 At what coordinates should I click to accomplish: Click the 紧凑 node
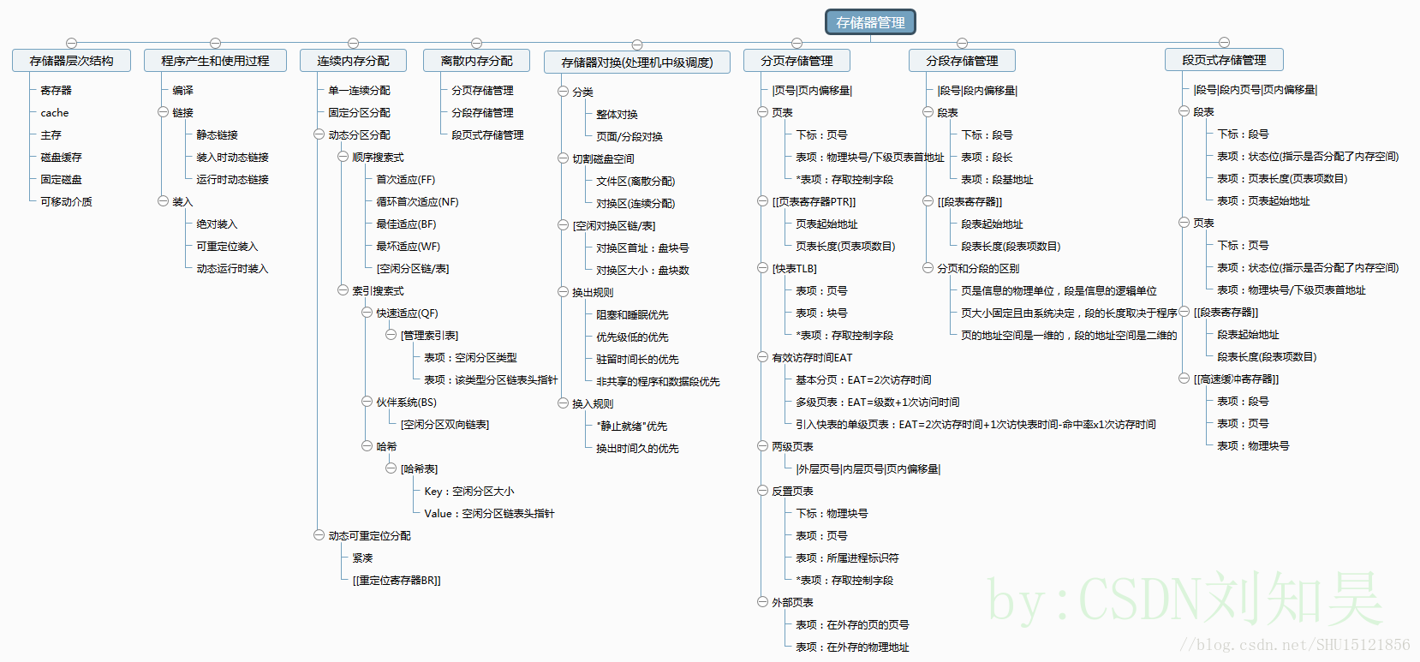[x=362, y=558]
